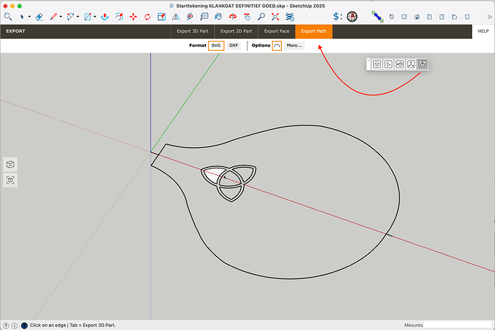Click the round globe plugin icon
This screenshot has width=495, height=330.
tap(352, 16)
